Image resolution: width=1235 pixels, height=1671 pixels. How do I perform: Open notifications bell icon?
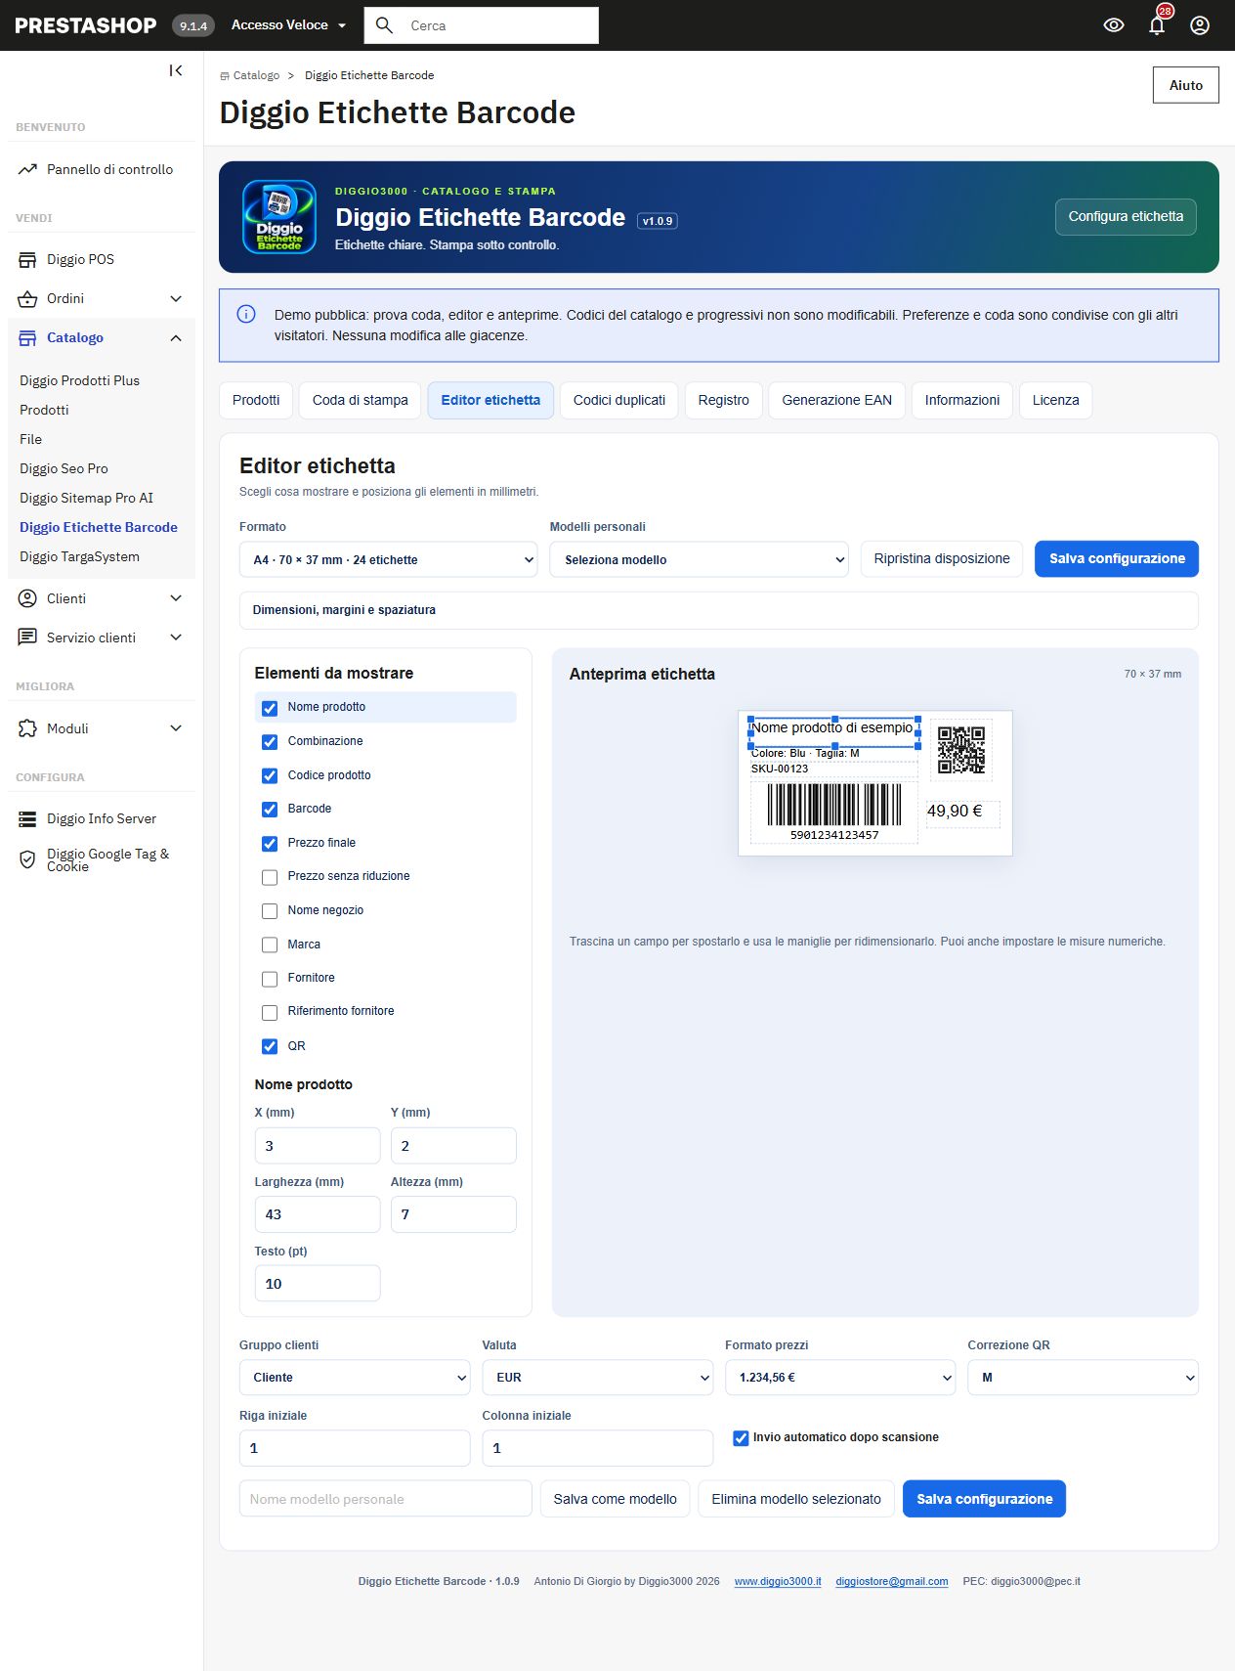point(1157,25)
